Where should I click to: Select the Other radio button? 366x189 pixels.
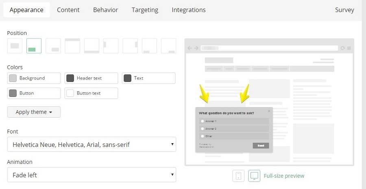pos(203,136)
